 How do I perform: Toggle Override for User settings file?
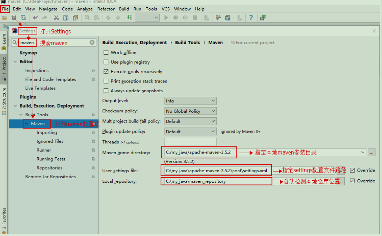[x=352, y=170]
